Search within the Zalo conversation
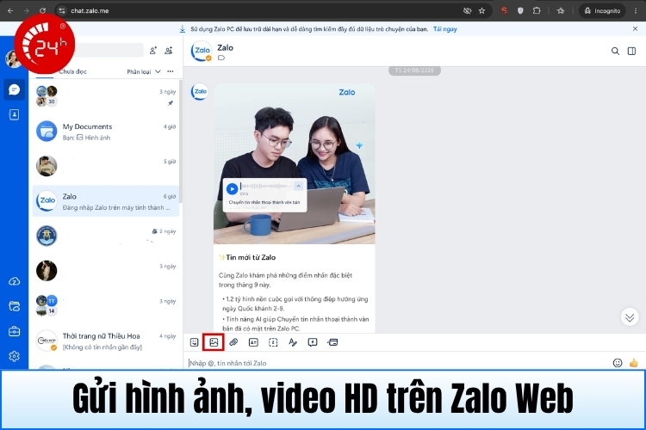Image resolution: width=646 pixels, height=430 pixels. pos(615,51)
